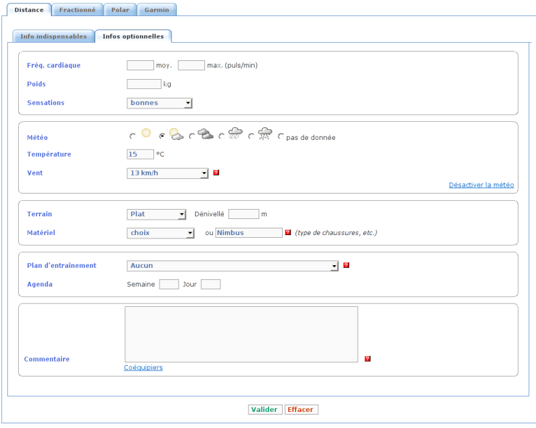
Task: Click the Dénivelé input field
Action: click(244, 214)
